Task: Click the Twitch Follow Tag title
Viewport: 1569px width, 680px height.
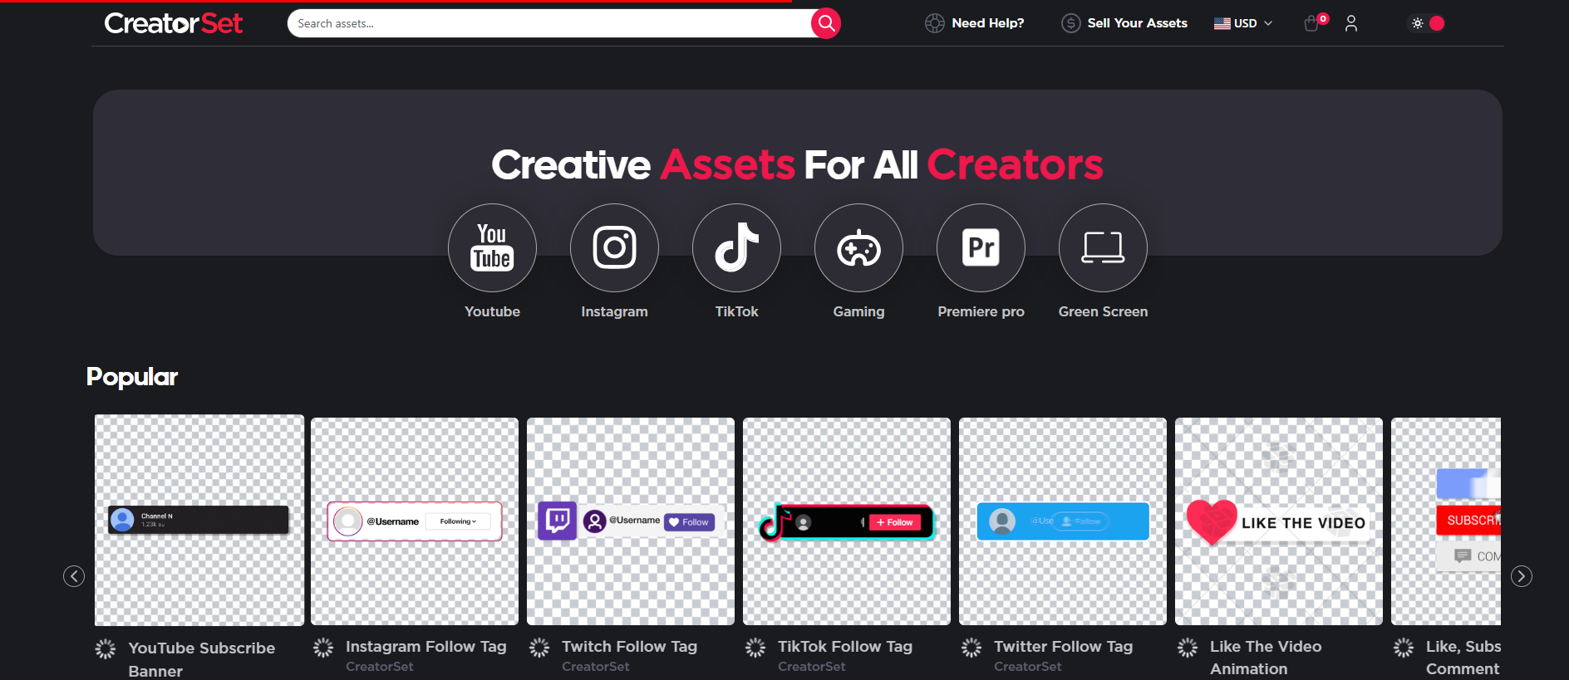Action: coord(629,646)
